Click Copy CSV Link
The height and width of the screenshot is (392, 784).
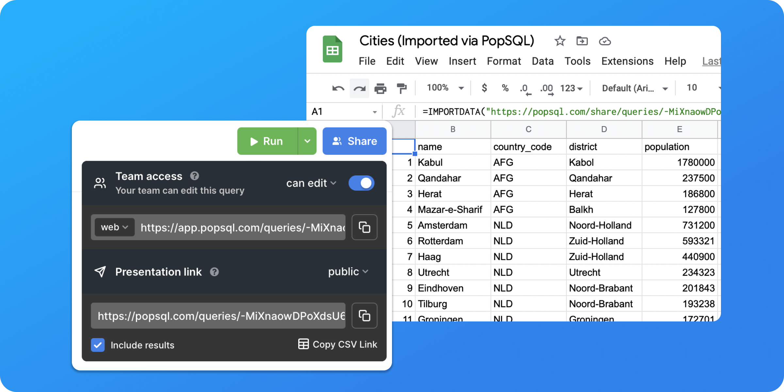point(338,344)
